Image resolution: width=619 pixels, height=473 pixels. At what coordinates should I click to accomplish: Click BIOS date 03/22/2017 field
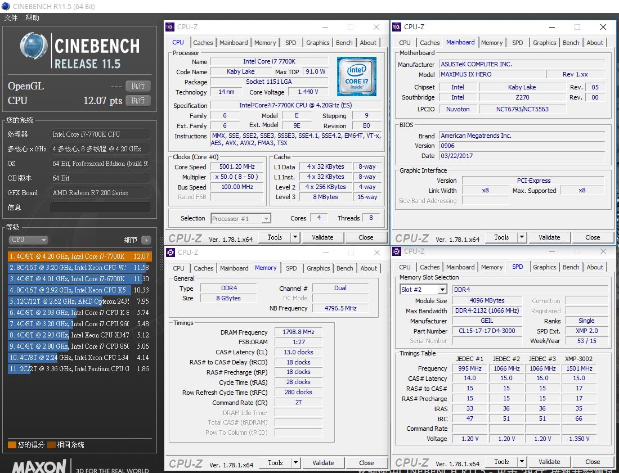click(x=522, y=156)
